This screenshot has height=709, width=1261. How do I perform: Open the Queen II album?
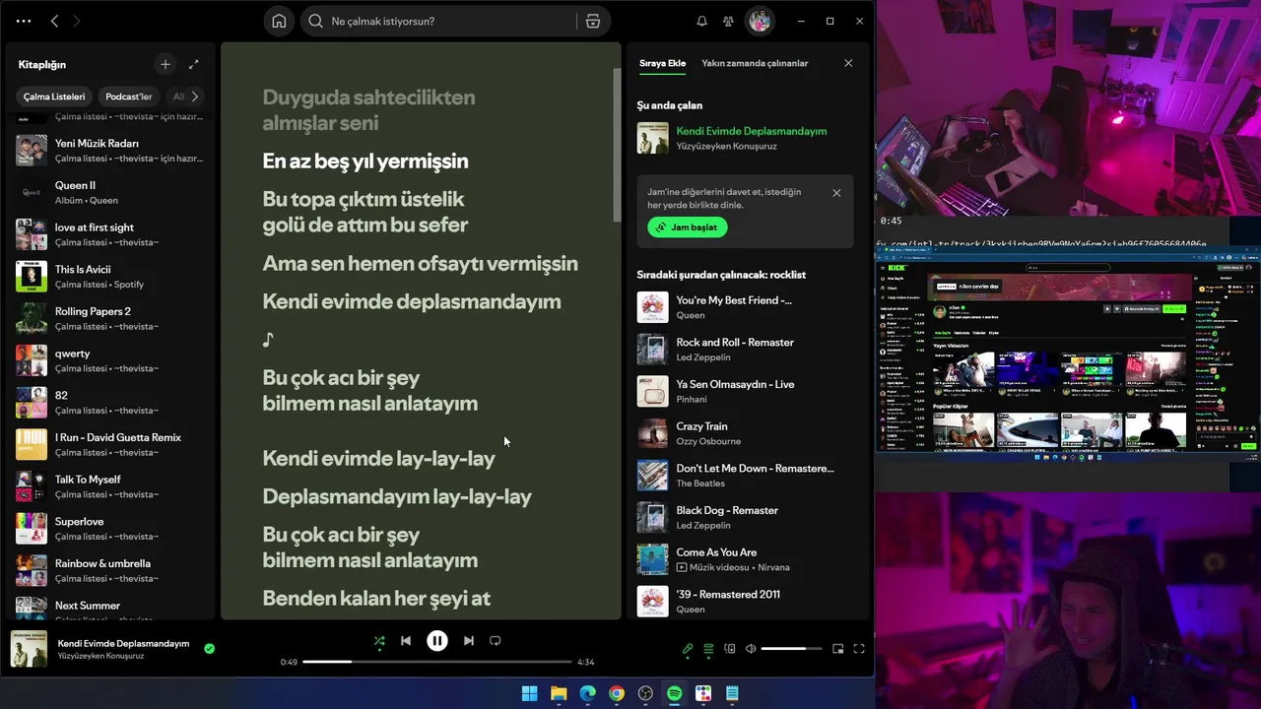coord(110,192)
